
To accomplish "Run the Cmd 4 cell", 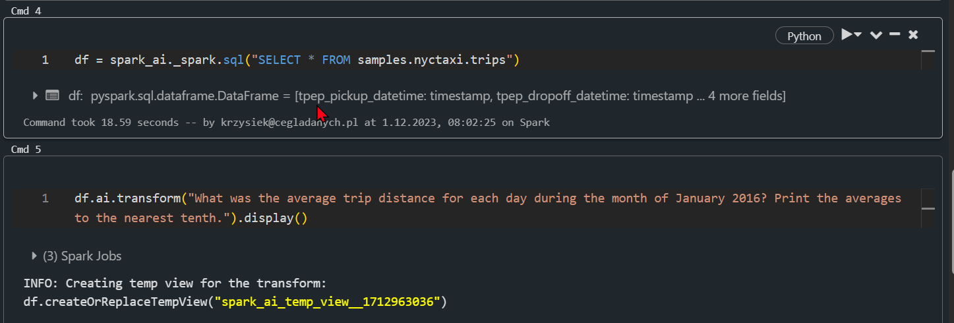I will point(847,35).
